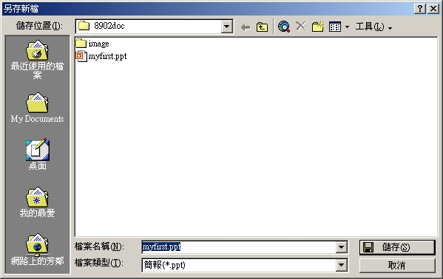Open Search the Web icon
The height and width of the screenshot is (279, 443).
tap(284, 27)
